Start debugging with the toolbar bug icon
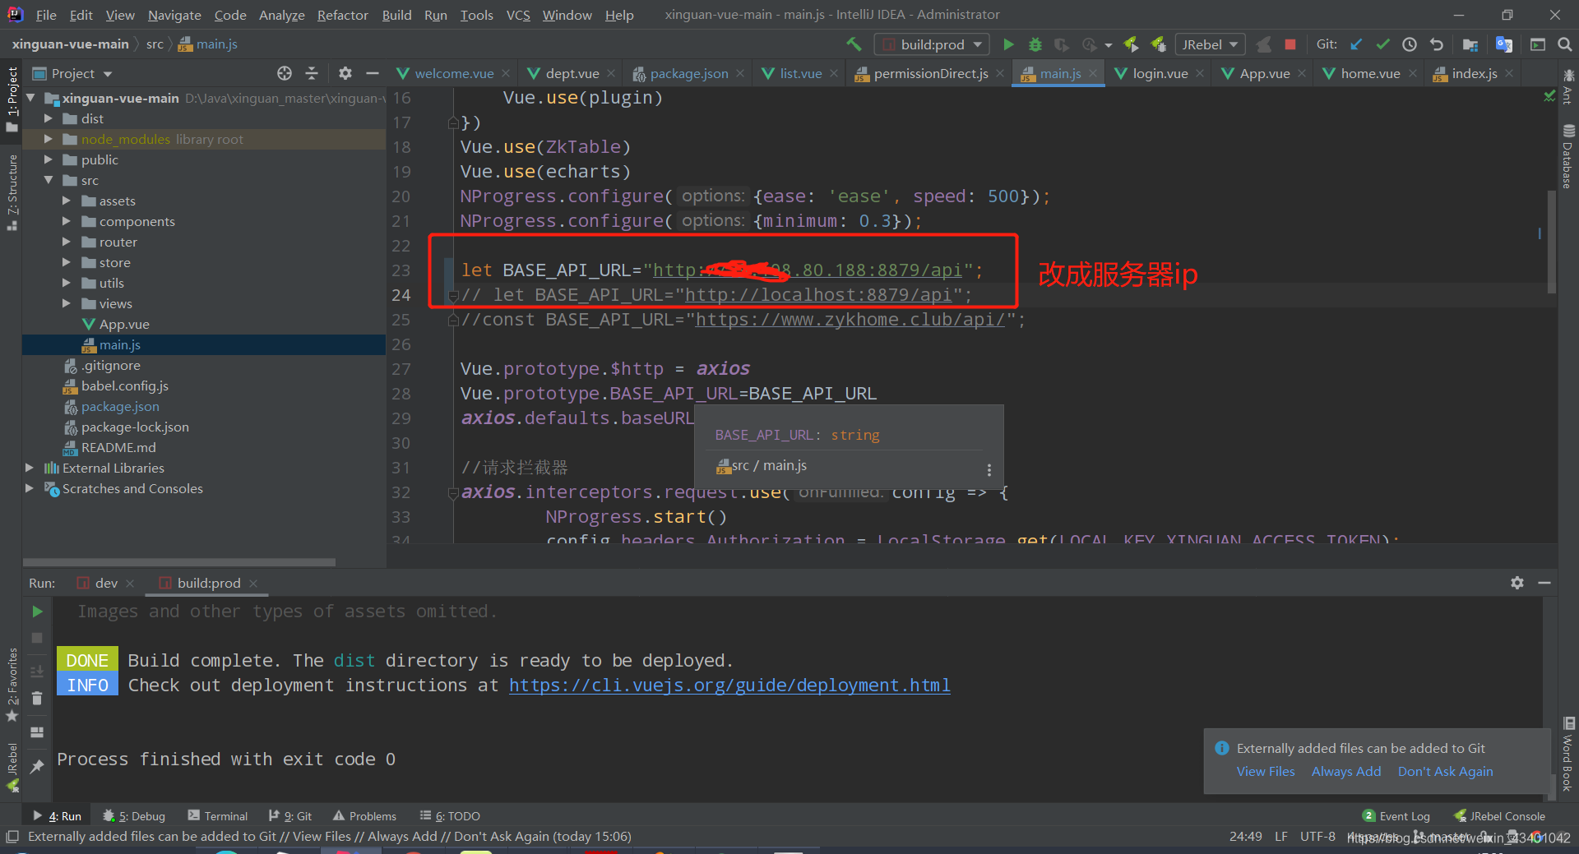1579x854 pixels. coord(1035,44)
